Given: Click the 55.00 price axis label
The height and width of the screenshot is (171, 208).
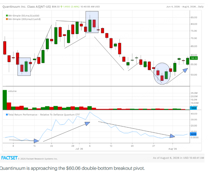Looking at the screenshot, I should click(x=194, y=64).
